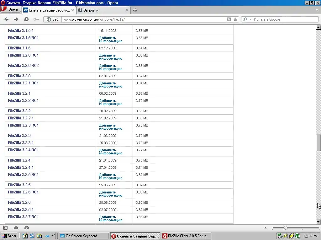Open the search engine dropdown arrow
The image size is (321, 240).
coord(250,19)
